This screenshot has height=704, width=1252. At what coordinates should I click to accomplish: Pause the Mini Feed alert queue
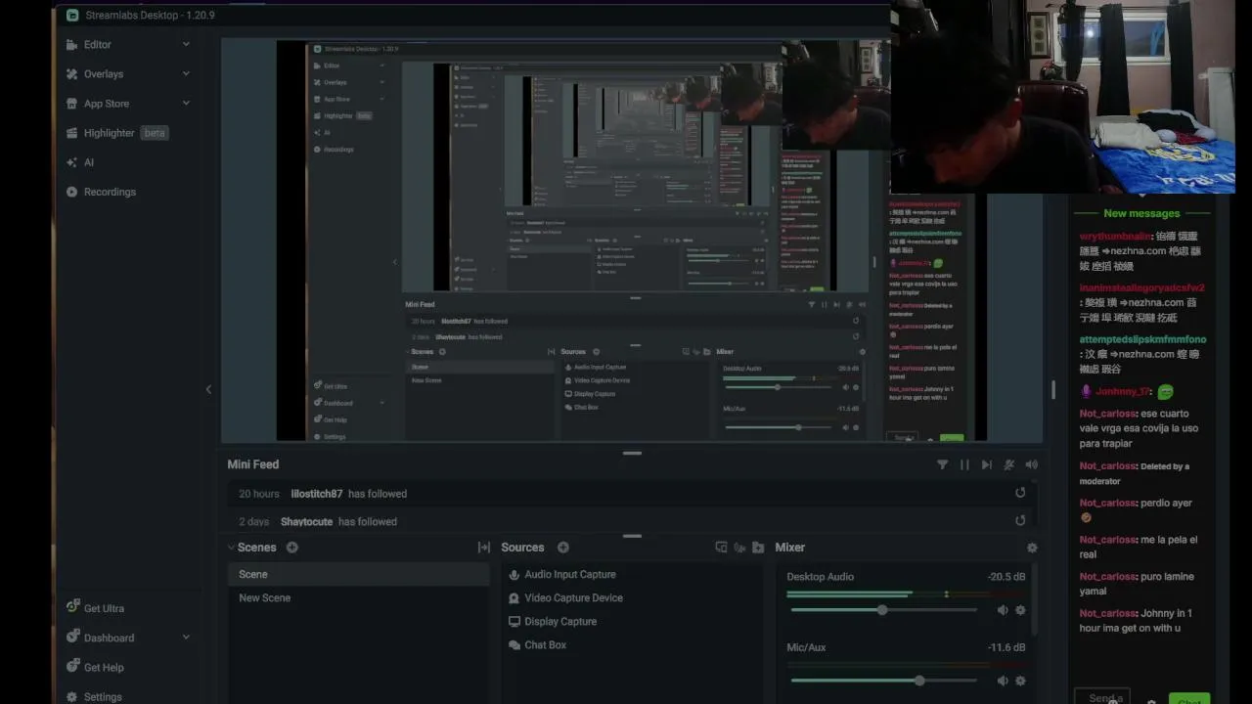(x=964, y=465)
